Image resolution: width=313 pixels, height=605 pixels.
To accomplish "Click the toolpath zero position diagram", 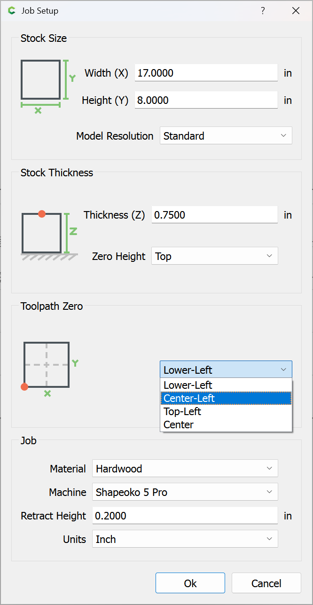I will (x=47, y=365).
